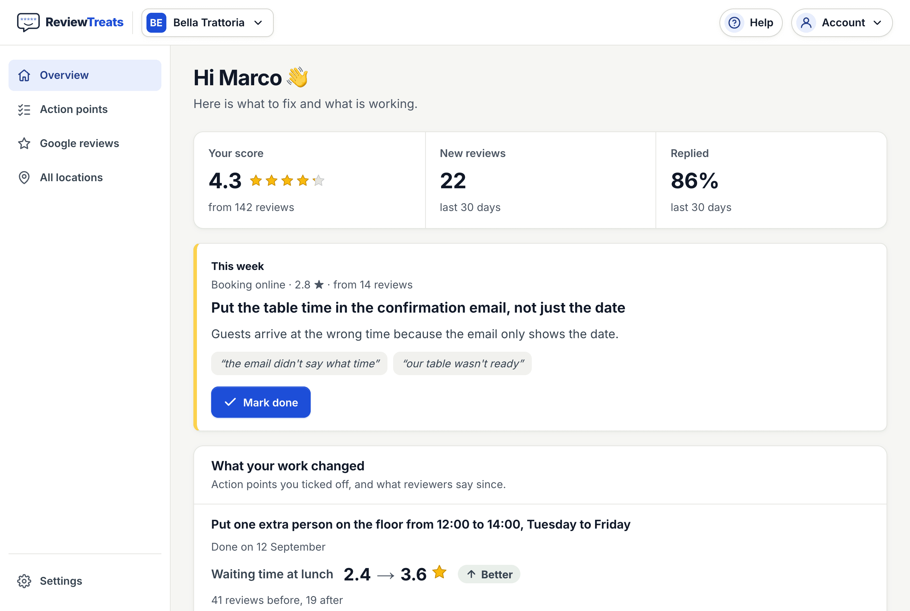Click 'from 142 reviews' text

pyautogui.click(x=251, y=207)
